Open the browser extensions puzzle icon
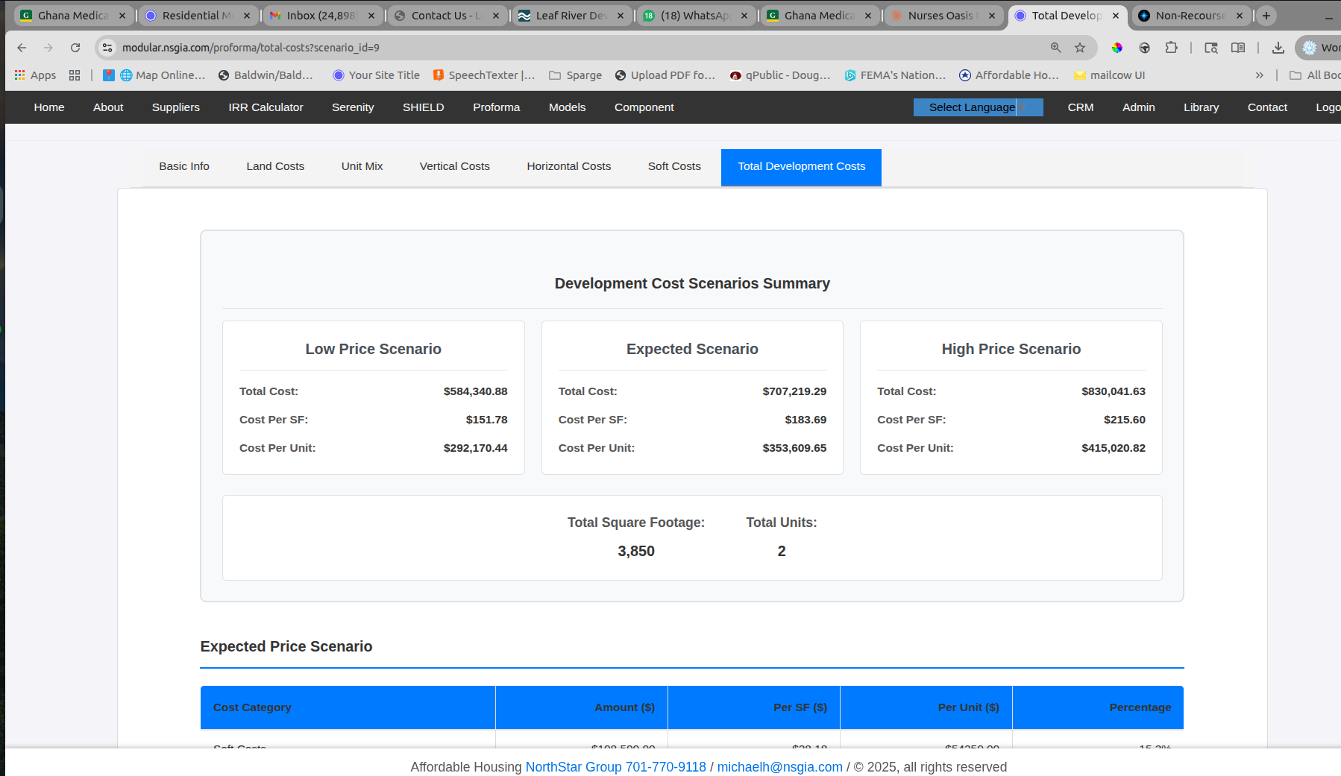Viewport: 1341px width, 776px height. (1171, 48)
